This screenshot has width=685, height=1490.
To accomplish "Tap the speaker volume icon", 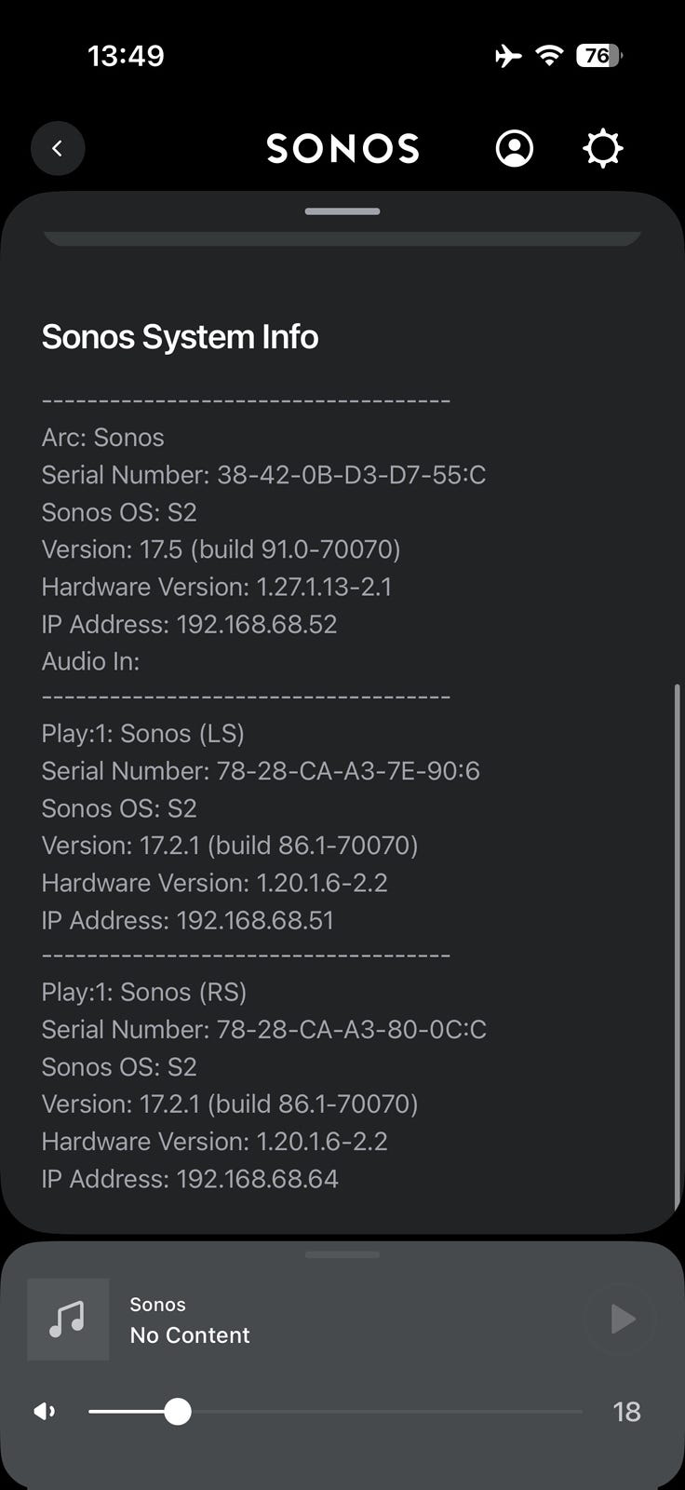I will click(x=44, y=1412).
